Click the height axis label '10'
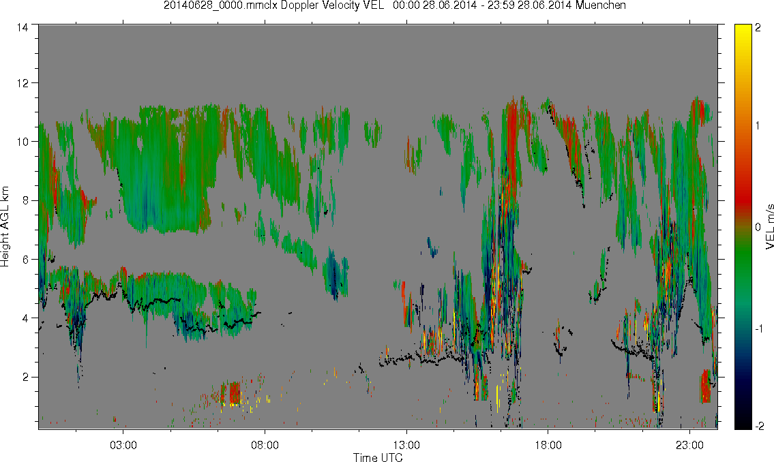The height and width of the screenshot is (462, 774). [x=22, y=142]
